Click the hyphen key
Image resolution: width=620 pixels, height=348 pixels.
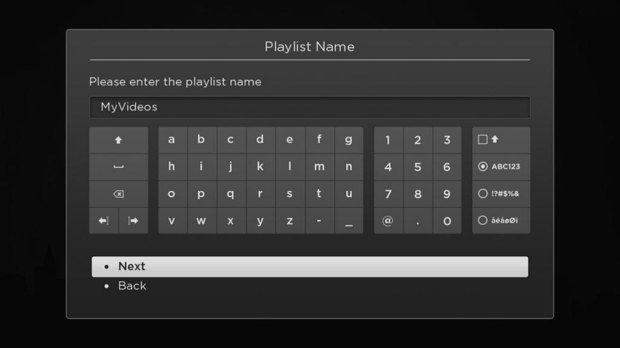click(319, 221)
